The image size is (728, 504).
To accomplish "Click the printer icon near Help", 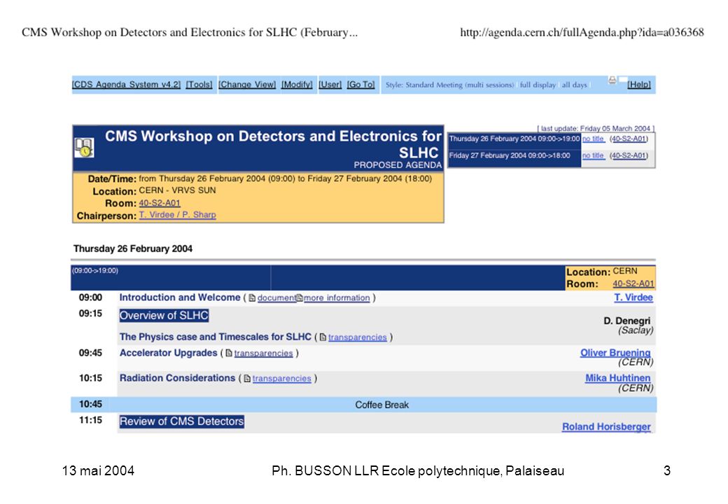I will [x=612, y=80].
